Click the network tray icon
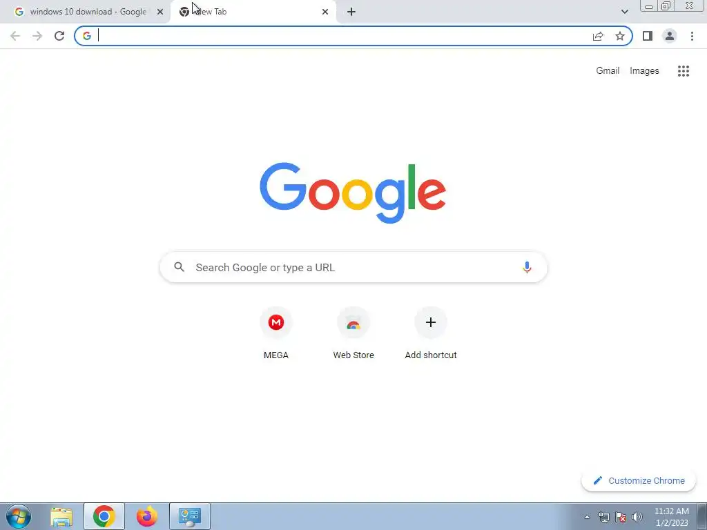707x530 pixels. 603,517
